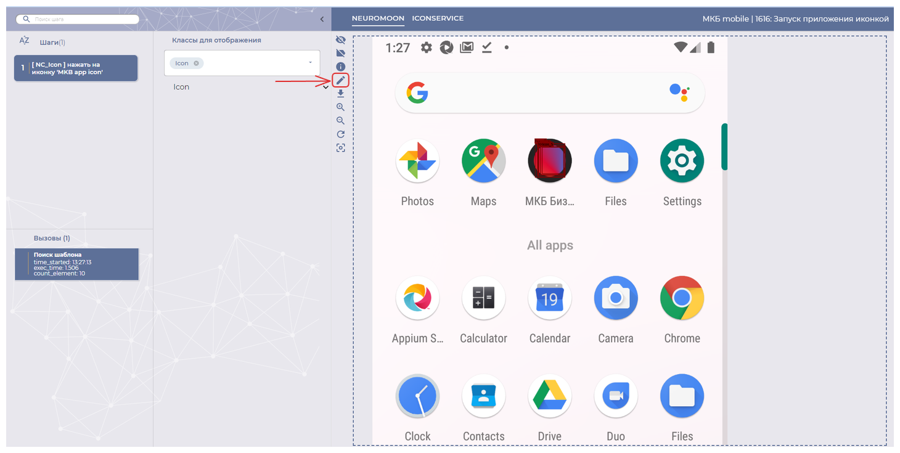Click the refresh arrow icon
Viewport: 900px width, 453px height.
pyautogui.click(x=340, y=134)
